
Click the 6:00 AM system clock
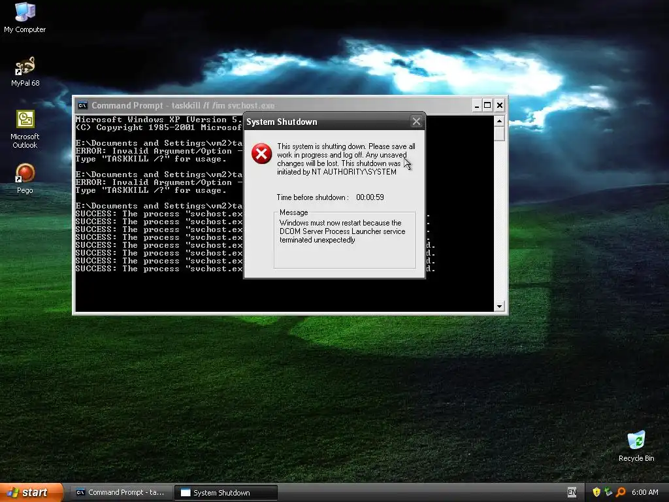pos(645,492)
